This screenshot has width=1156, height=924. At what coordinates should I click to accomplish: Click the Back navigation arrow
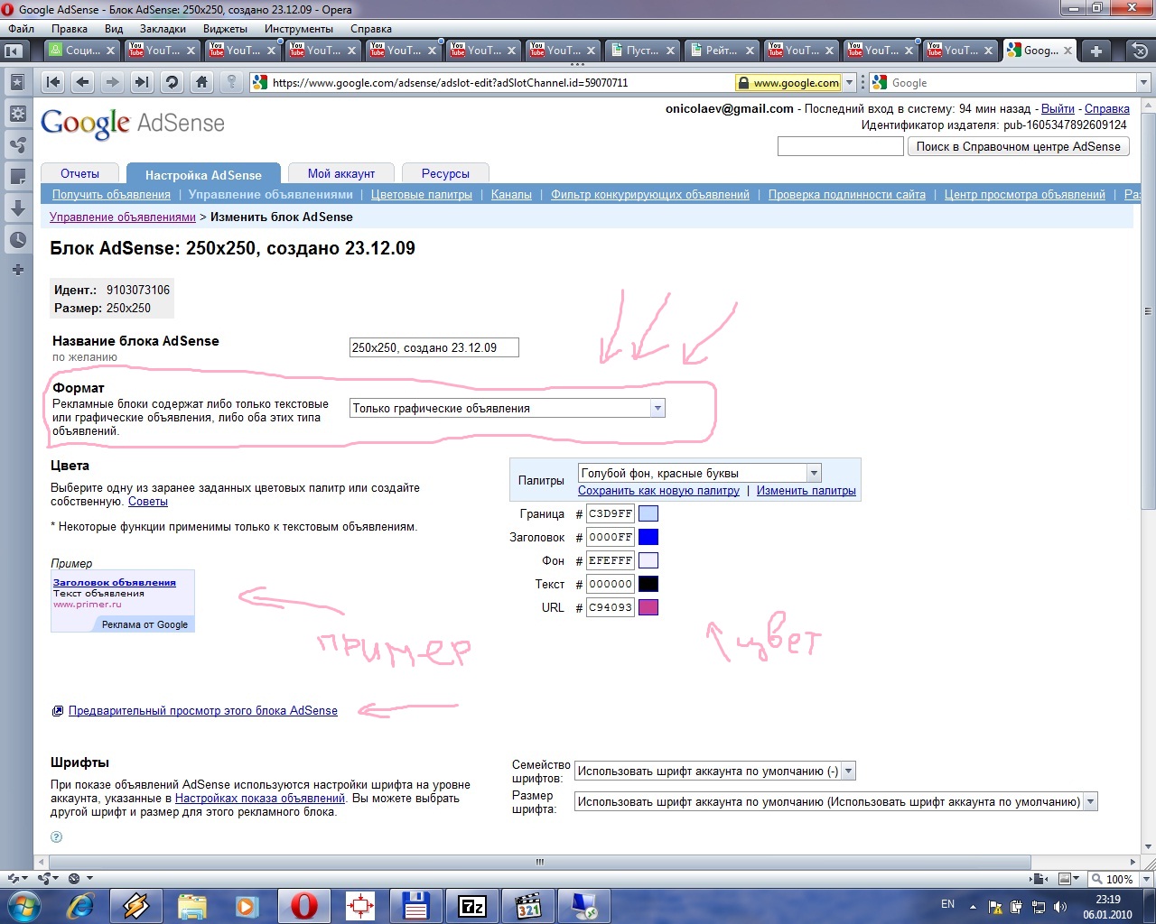click(83, 83)
